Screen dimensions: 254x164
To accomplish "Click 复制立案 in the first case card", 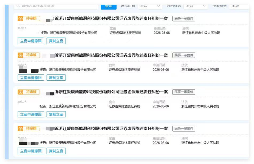I will (56, 41).
